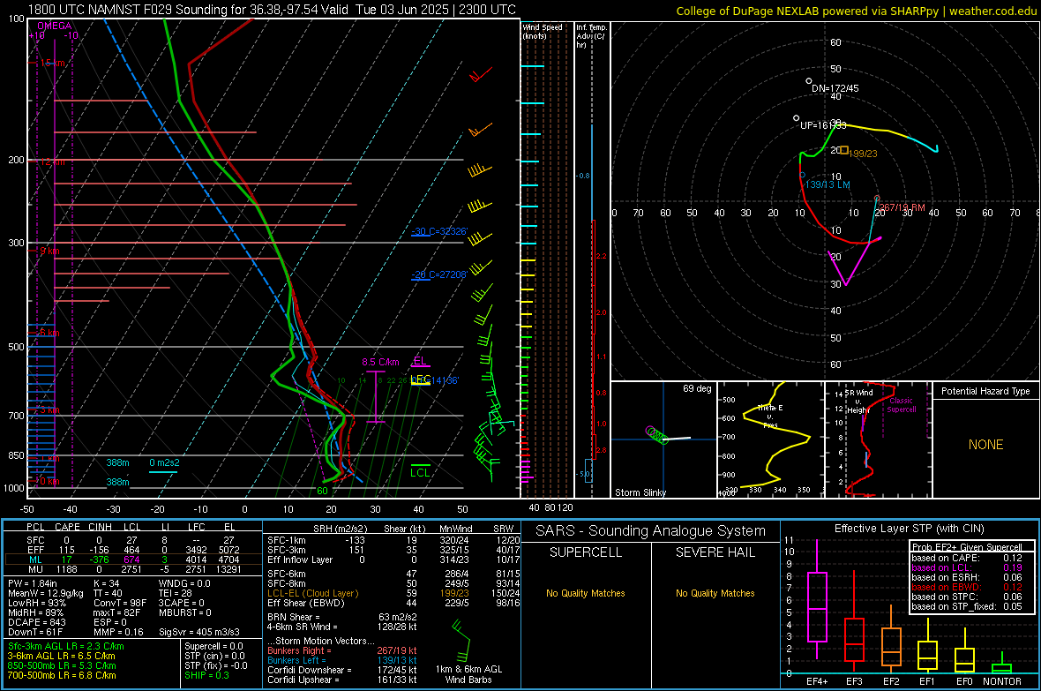Image resolution: width=1041 pixels, height=691 pixels.
Task: Click the ConvT = 98F value
Action: pyautogui.click(x=120, y=603)
